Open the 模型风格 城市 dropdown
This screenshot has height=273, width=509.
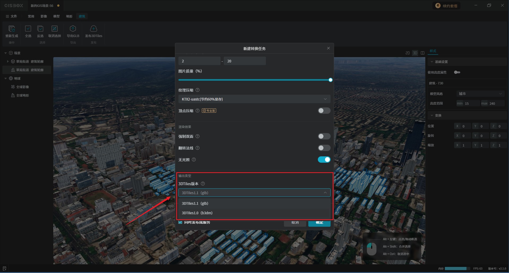[480, 94]
